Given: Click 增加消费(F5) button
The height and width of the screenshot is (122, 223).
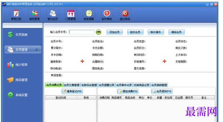Looking at the screenshot, I should pos(128,91).
